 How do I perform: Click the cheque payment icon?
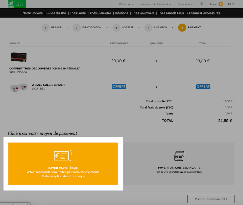(x=63, y=156)
